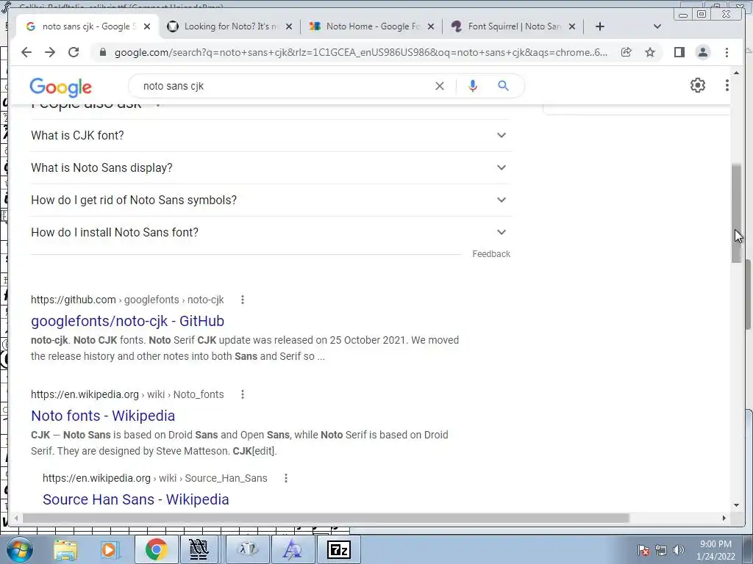Reload the current page
Image resolution: width=753 pixels, height=564 pixels.
(x=74, y=52)
